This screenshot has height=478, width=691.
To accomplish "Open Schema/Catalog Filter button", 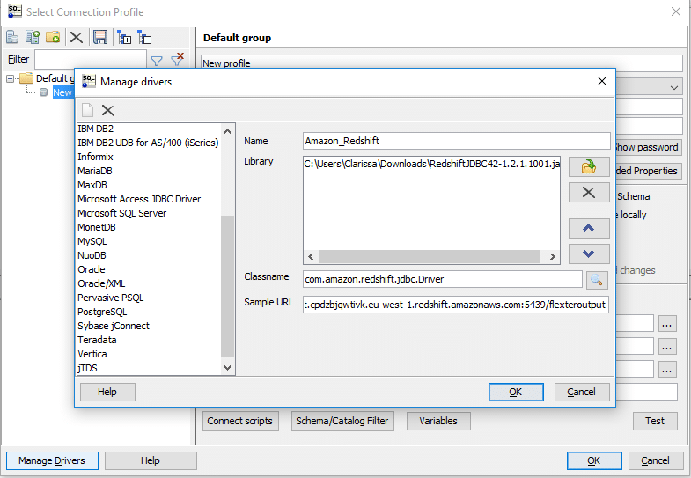I will 342,421.
